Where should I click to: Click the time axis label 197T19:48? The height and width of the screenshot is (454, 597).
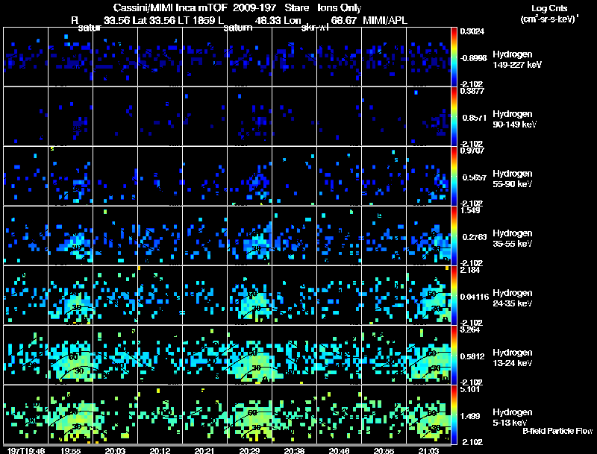[x=26, y=450]
